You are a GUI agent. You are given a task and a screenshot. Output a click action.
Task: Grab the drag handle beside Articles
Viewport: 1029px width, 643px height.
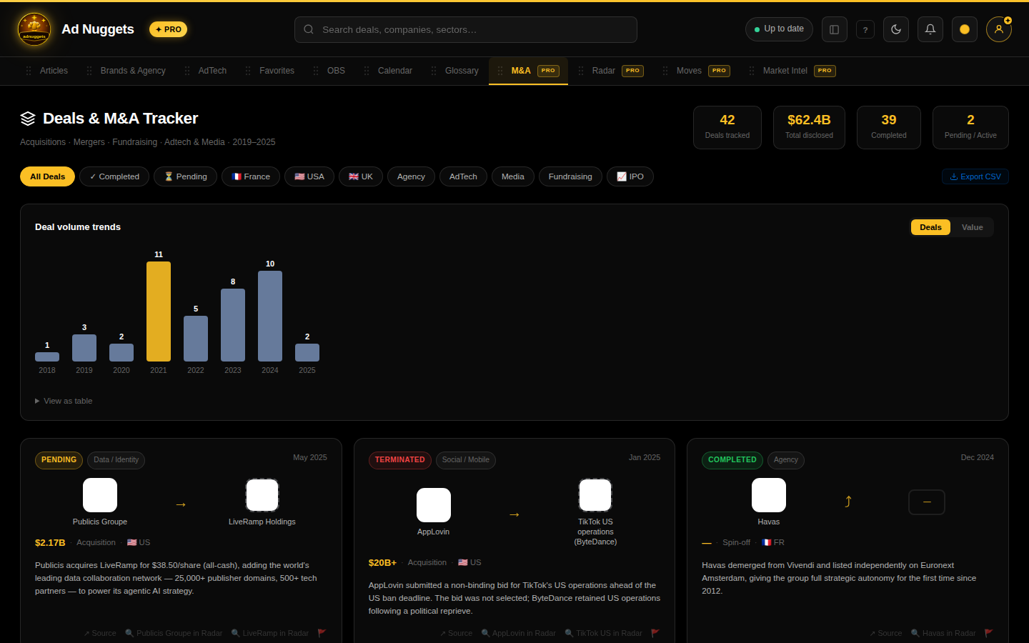click(29, 71)
